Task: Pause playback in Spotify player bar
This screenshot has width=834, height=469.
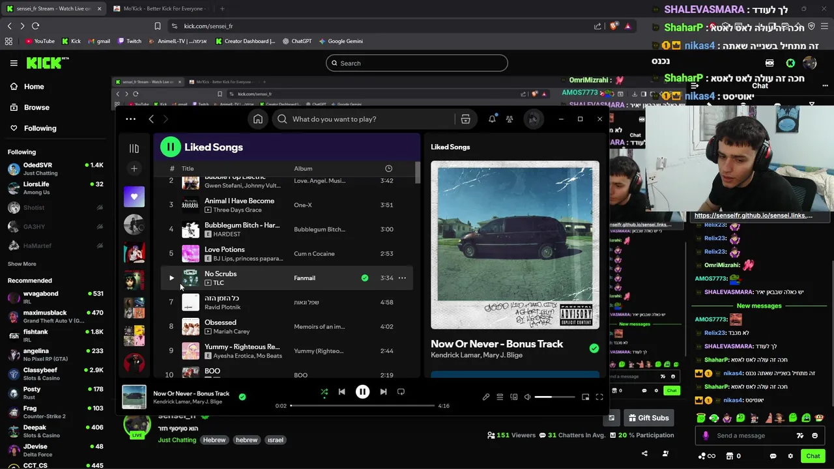Action: tap(362, 391)
